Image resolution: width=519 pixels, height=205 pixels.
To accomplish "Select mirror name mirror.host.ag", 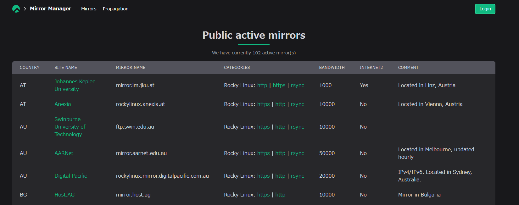I will click(x=133, y=195).
